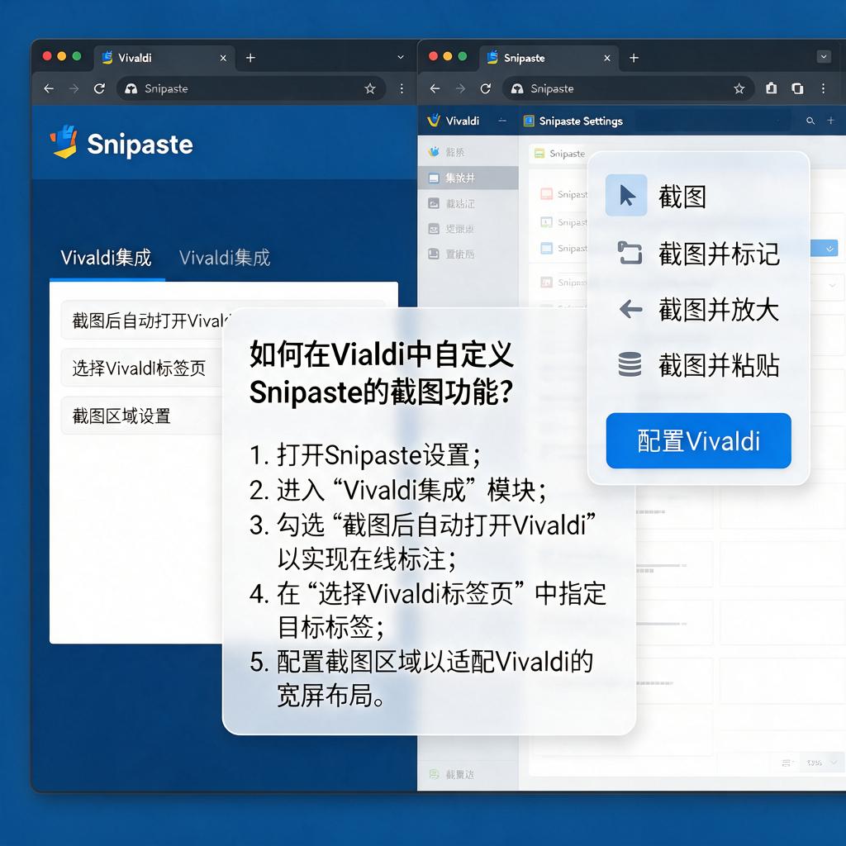Screen dimensions: 846x846
Task: Open the active underlined Vivaldi集成 tab
Action: pyautogui.click(x=107, y=258)
